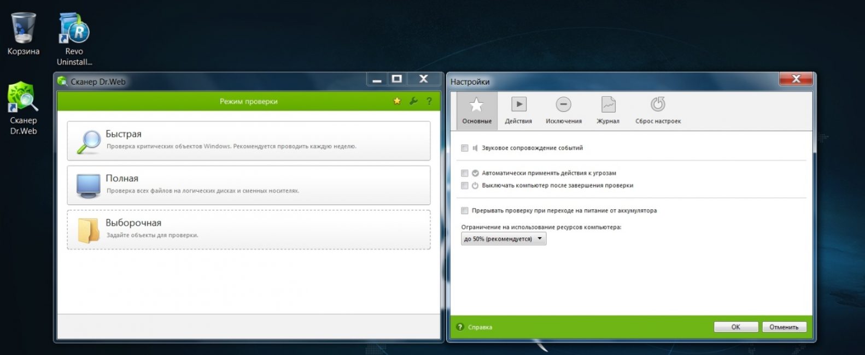Close the Сканер Dr.Web window

(423, 80)
